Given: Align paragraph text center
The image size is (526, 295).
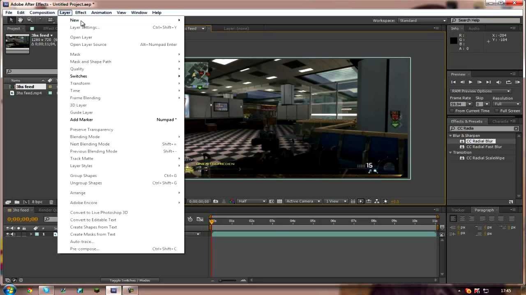Looking at the screenshot, I should tap(462, 219).
